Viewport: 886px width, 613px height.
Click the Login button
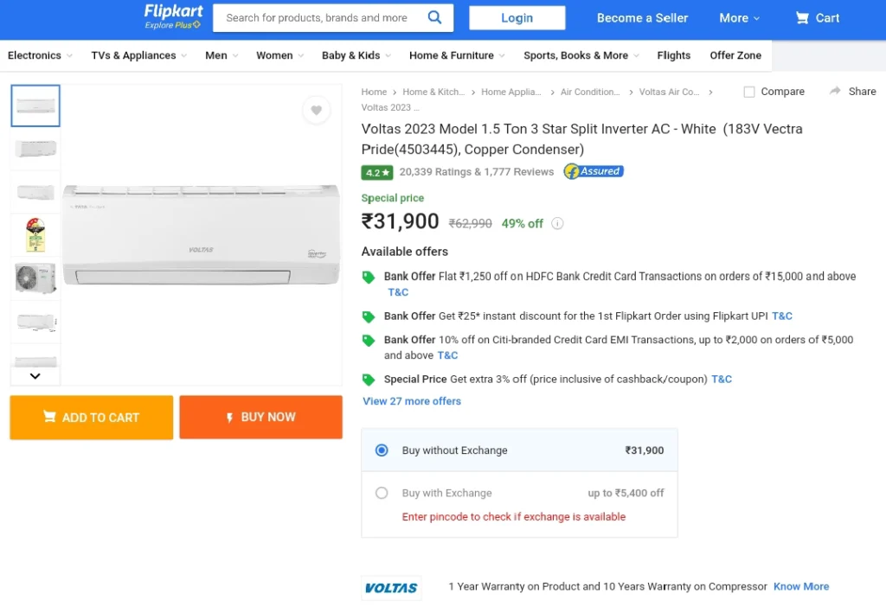click(517, 18)
